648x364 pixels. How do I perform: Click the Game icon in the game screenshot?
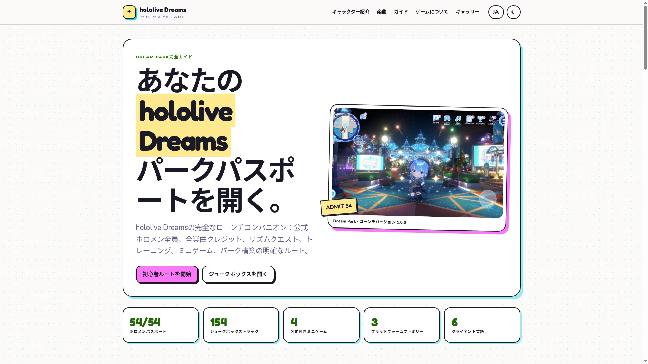[x=447, y=120]
